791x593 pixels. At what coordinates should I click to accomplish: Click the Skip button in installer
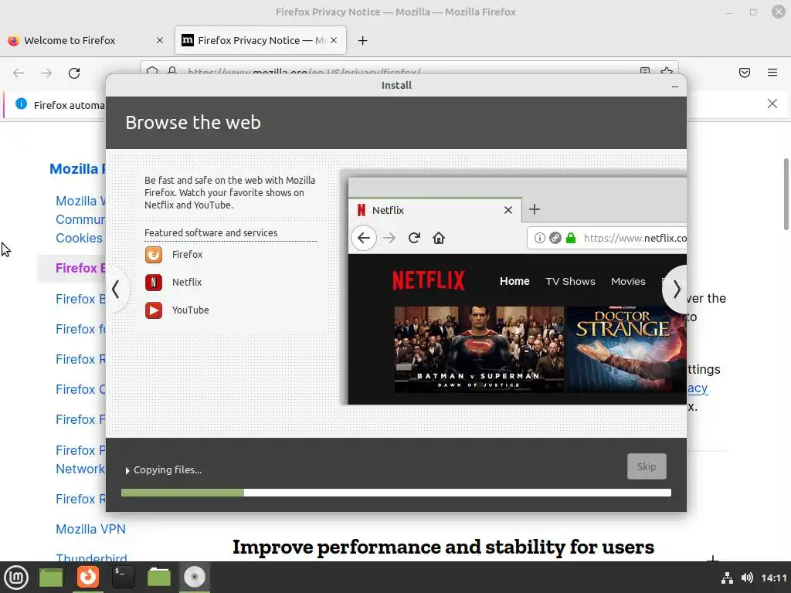click(647, 466)
